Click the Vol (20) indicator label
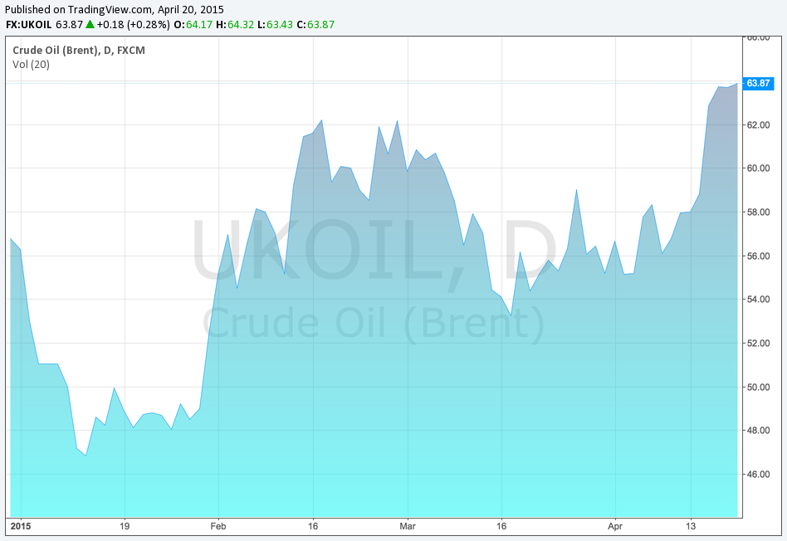Image resolution: width=787 pixels, height=541 pixels. pos(31,64)
